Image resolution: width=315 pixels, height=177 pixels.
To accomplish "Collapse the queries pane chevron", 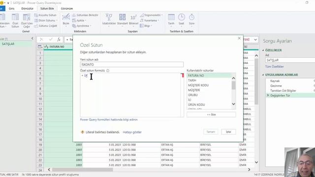I will 32,38.
